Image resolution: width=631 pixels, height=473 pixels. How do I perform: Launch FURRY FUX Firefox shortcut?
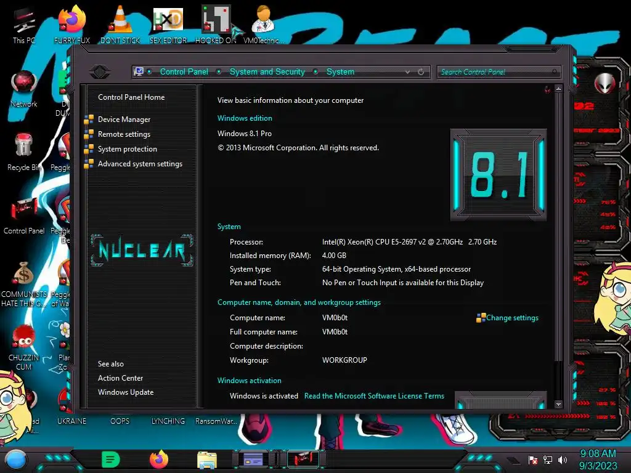[x=71, y=25]
